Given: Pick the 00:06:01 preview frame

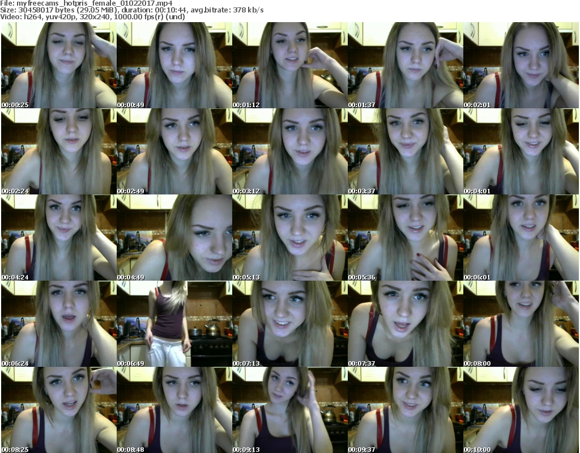Looking at the screenshot, I should (521, 238).
